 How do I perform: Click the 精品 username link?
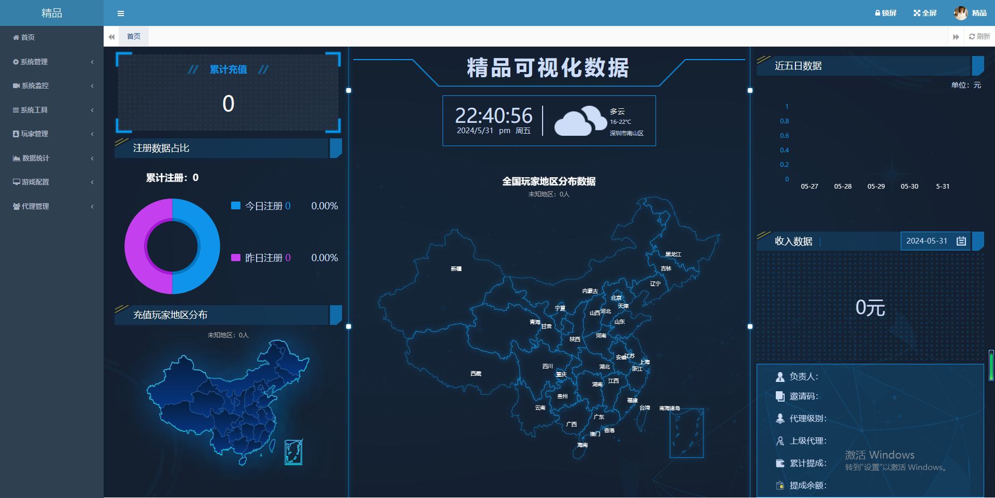[979, 13]
